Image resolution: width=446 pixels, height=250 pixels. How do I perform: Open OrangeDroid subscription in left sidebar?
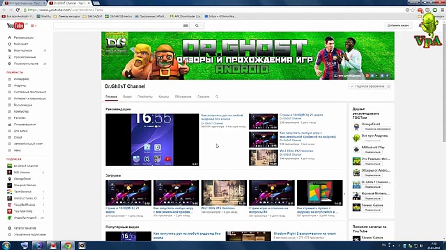pyautogui.click(x=22, y=179)
